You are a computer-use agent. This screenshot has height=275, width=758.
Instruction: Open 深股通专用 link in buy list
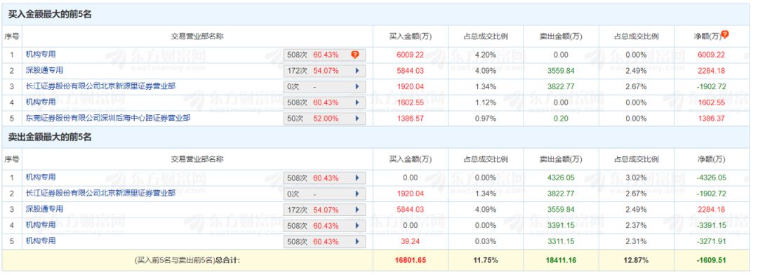[44, 70]
